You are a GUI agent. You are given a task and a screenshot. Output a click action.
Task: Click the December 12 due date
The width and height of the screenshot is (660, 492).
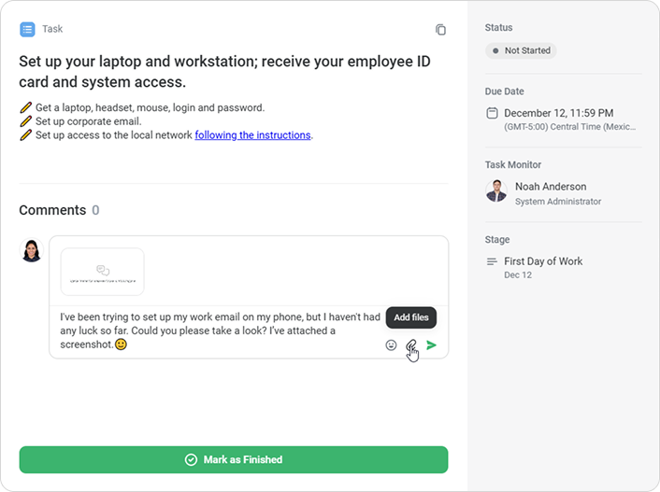point(558,113)
